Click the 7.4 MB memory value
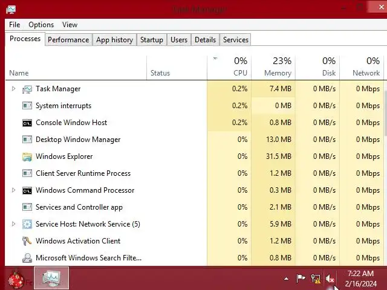 (281, 89)
